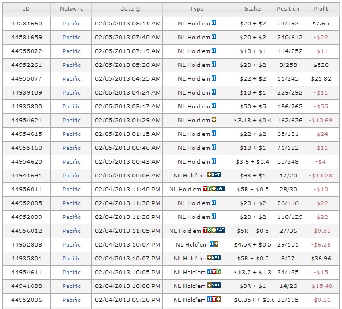The width and height of the screenshot is (342, 309).
Task: Click the blue type icon in row 44952261
Action: 214,64
